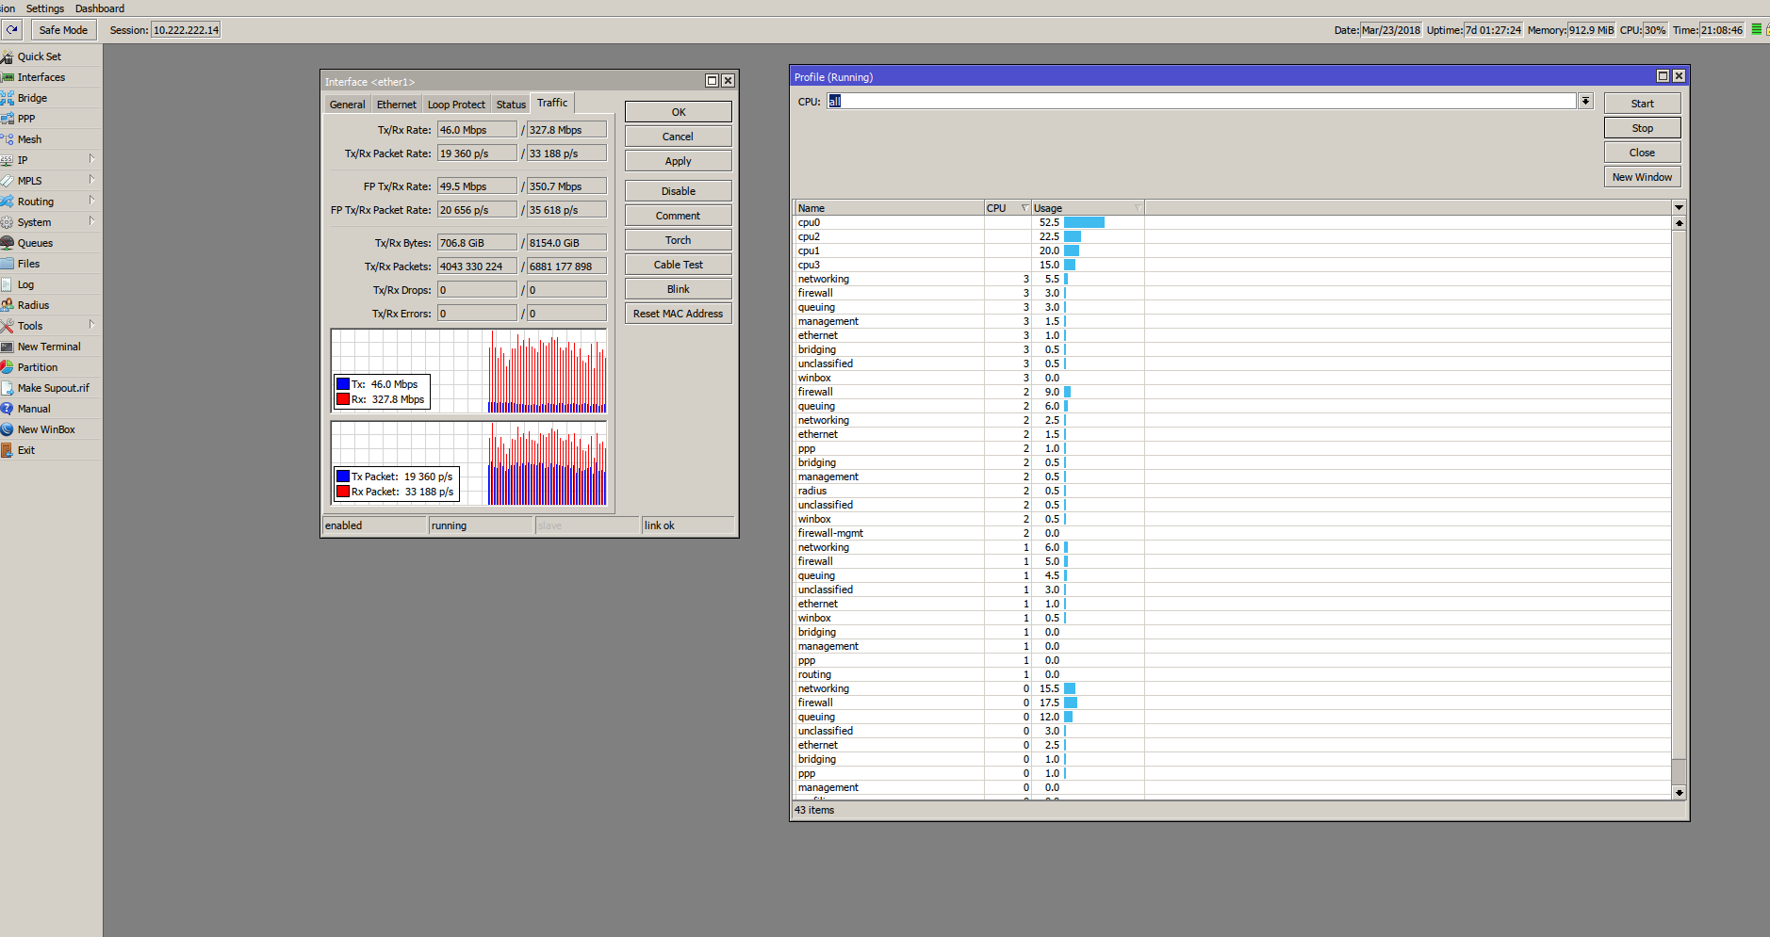
Task: Expand the Routing submenu arrow
Action: (x=91, y=201)
